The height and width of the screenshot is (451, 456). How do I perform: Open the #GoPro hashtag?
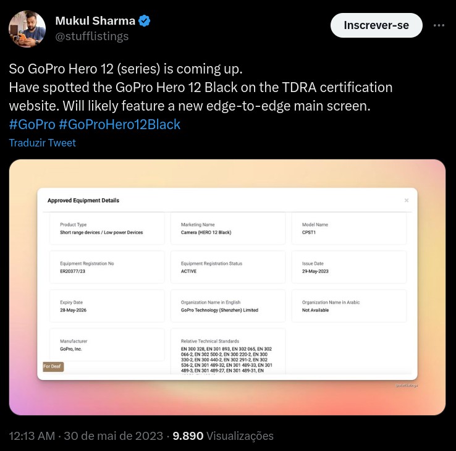[x=32, y=124]
